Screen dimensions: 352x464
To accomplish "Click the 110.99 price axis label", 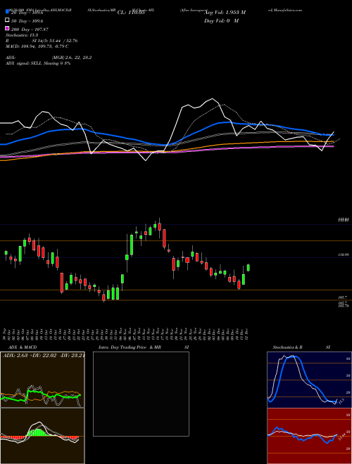I will point(344,254).
